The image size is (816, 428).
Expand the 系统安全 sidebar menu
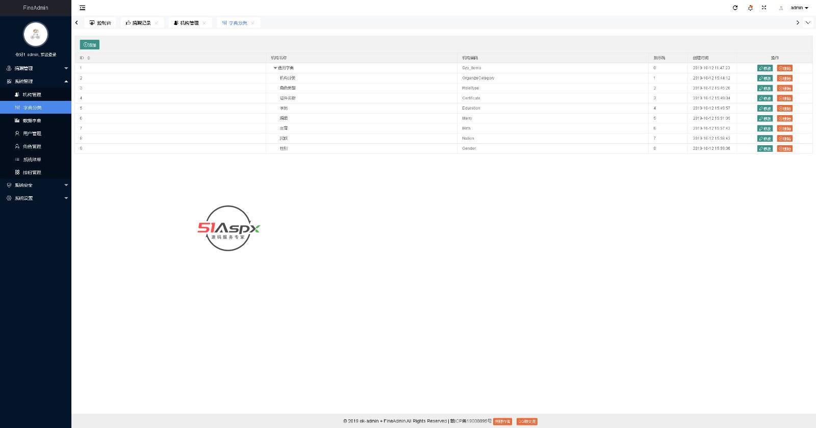36,185
